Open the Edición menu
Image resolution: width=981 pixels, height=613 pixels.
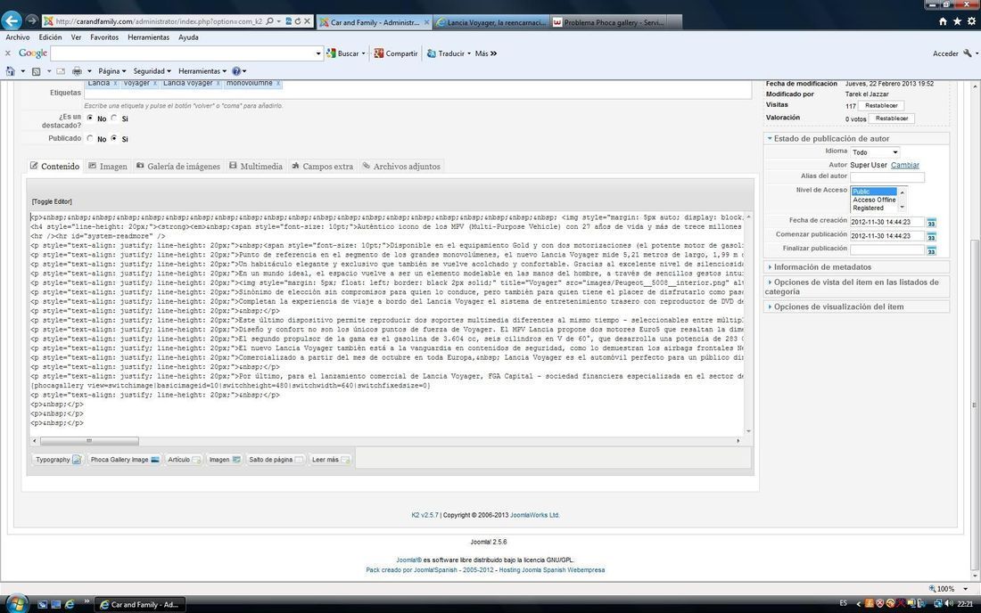(x=50, y=37)
